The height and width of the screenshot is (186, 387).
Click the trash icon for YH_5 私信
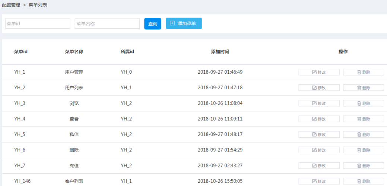359,135
